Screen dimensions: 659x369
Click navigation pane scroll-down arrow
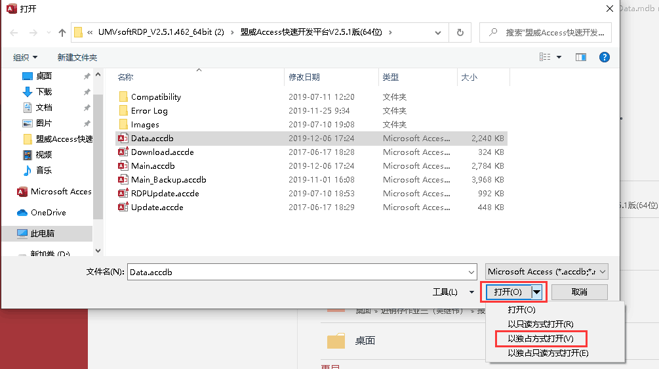coord(98,251)
